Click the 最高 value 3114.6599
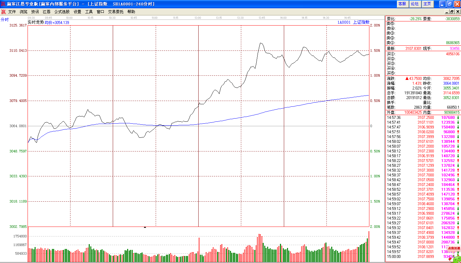This screenshot has width=461, height=263. pyautogui.click(x=451, y=93)
